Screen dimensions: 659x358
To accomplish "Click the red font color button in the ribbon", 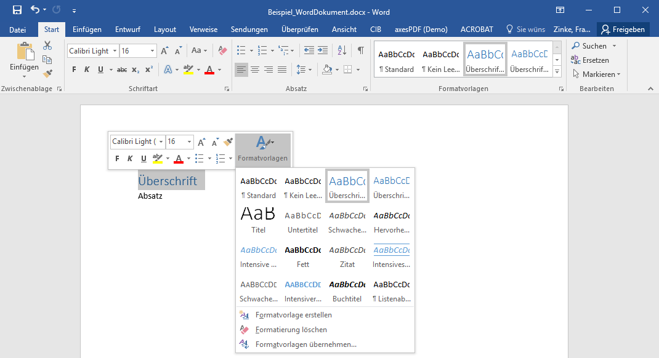I will [x=209, y=70].
